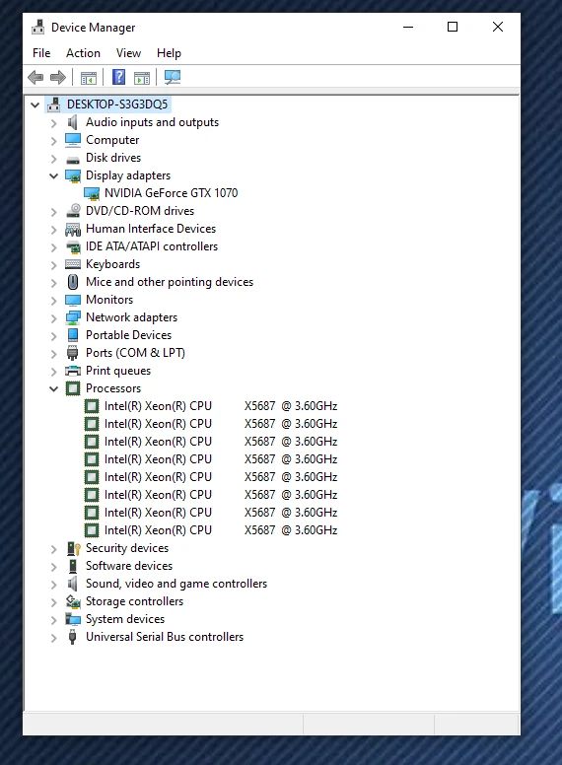
Task: Click Scan for hardware changes toolbar icon
Action: (x=173, y=77)
